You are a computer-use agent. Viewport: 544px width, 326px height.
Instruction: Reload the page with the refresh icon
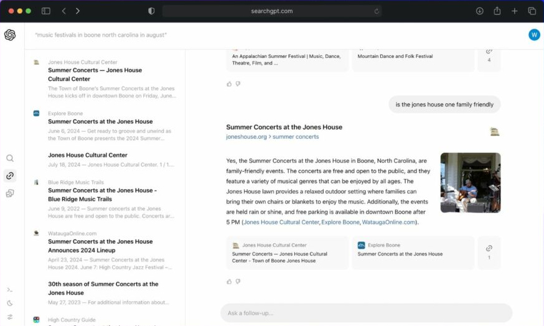click(x=377, y=11)
